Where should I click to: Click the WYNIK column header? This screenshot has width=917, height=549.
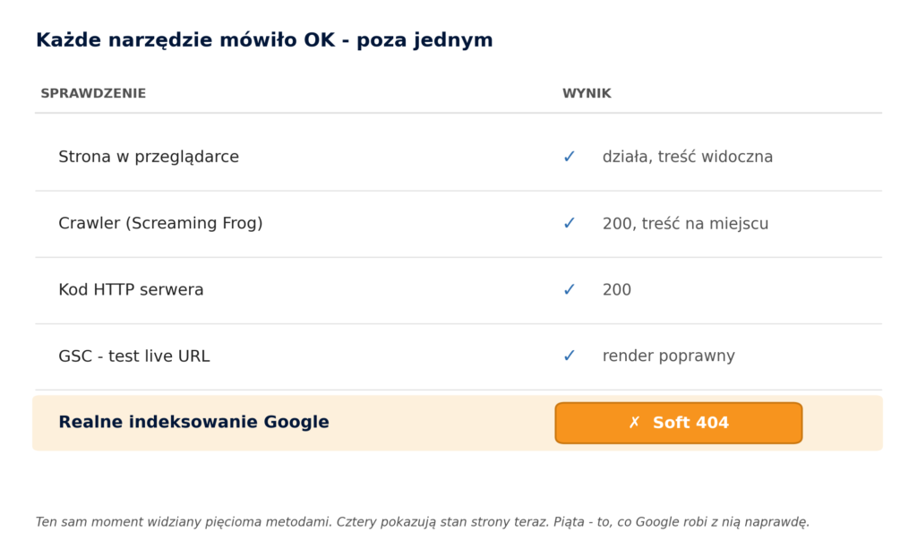click(587, 93)
